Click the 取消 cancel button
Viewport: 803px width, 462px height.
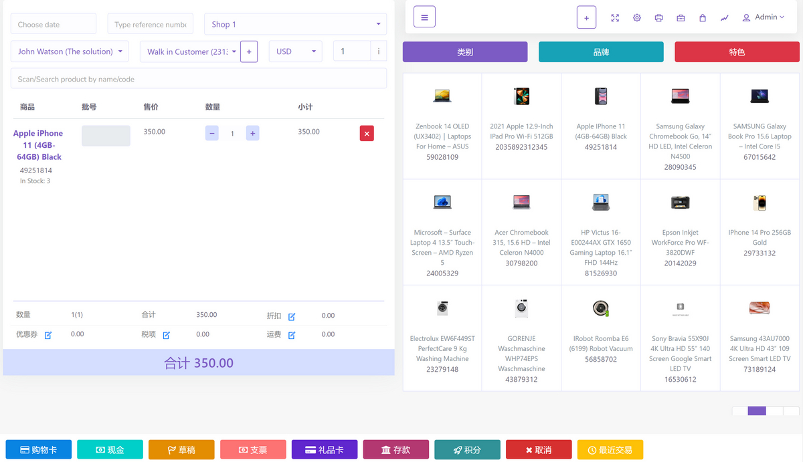tap(539, 450)
